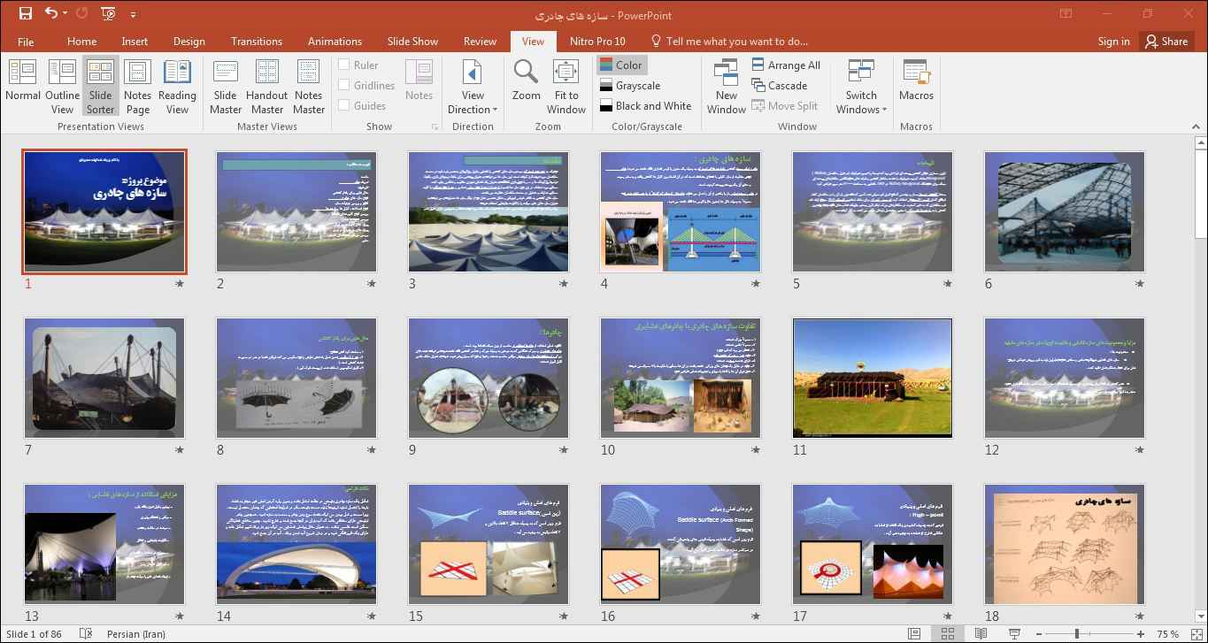The height and width of the screenshot is (643, 1208).
Task: Click Fit to Window
Action: click(x=566, y=84)
